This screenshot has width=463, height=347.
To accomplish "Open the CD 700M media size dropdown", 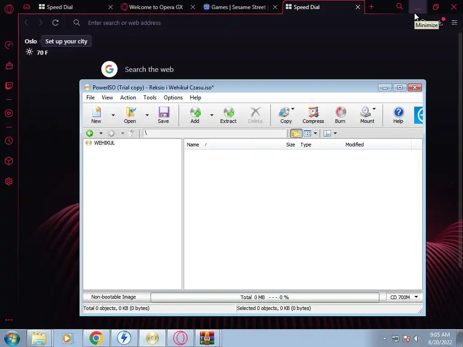I will [x=404, y=297].
